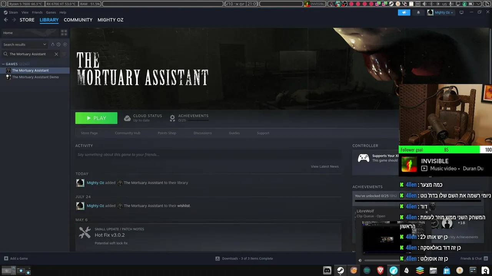Open the Support link

(x=263, y=133)
